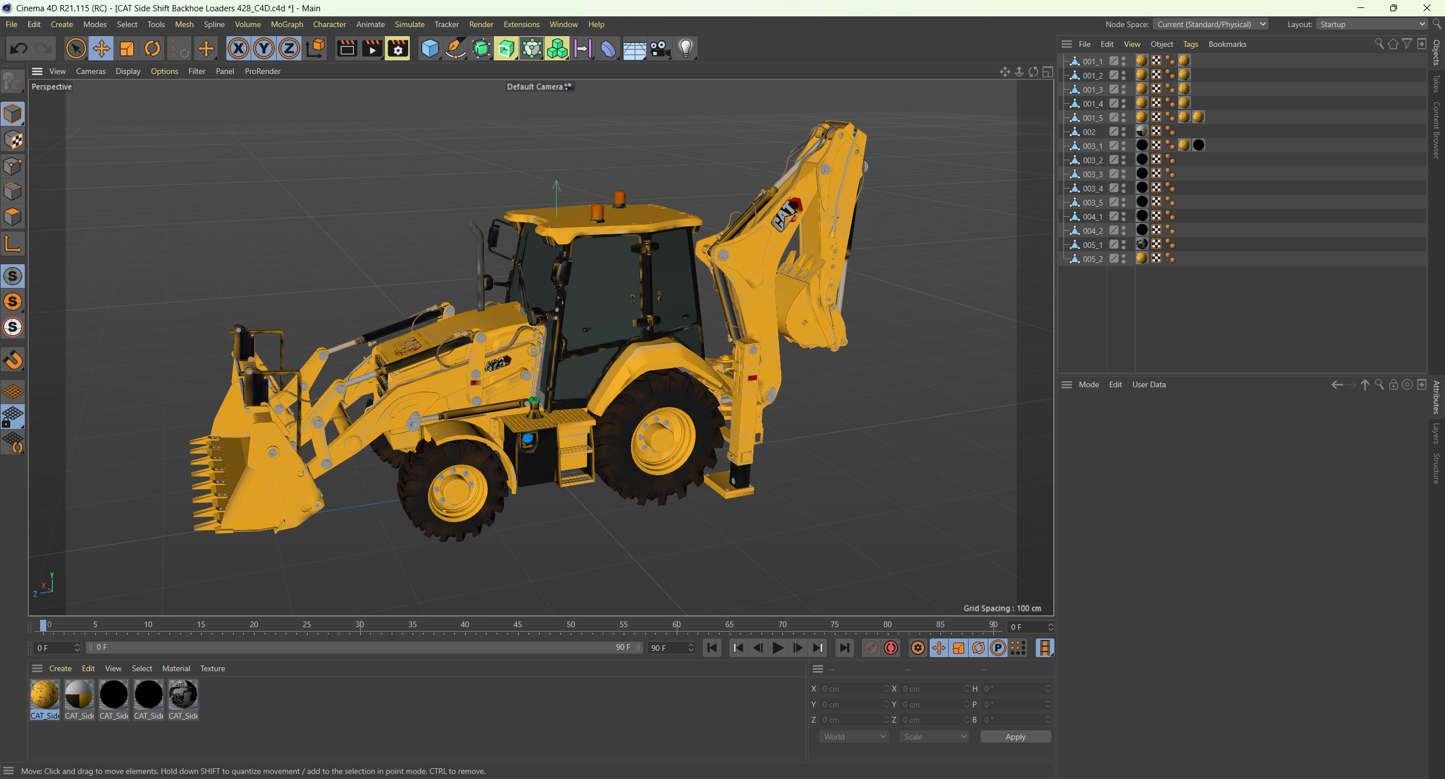Open Object Manager Bookmarks menu
Image resolution: width=1445 pixels, height=779 pixels.
[x=1227, y=44]
